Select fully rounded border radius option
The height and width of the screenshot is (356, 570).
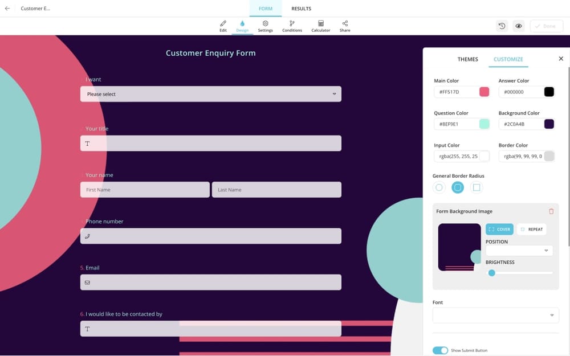pyautogui.click(x=439, y=187)
